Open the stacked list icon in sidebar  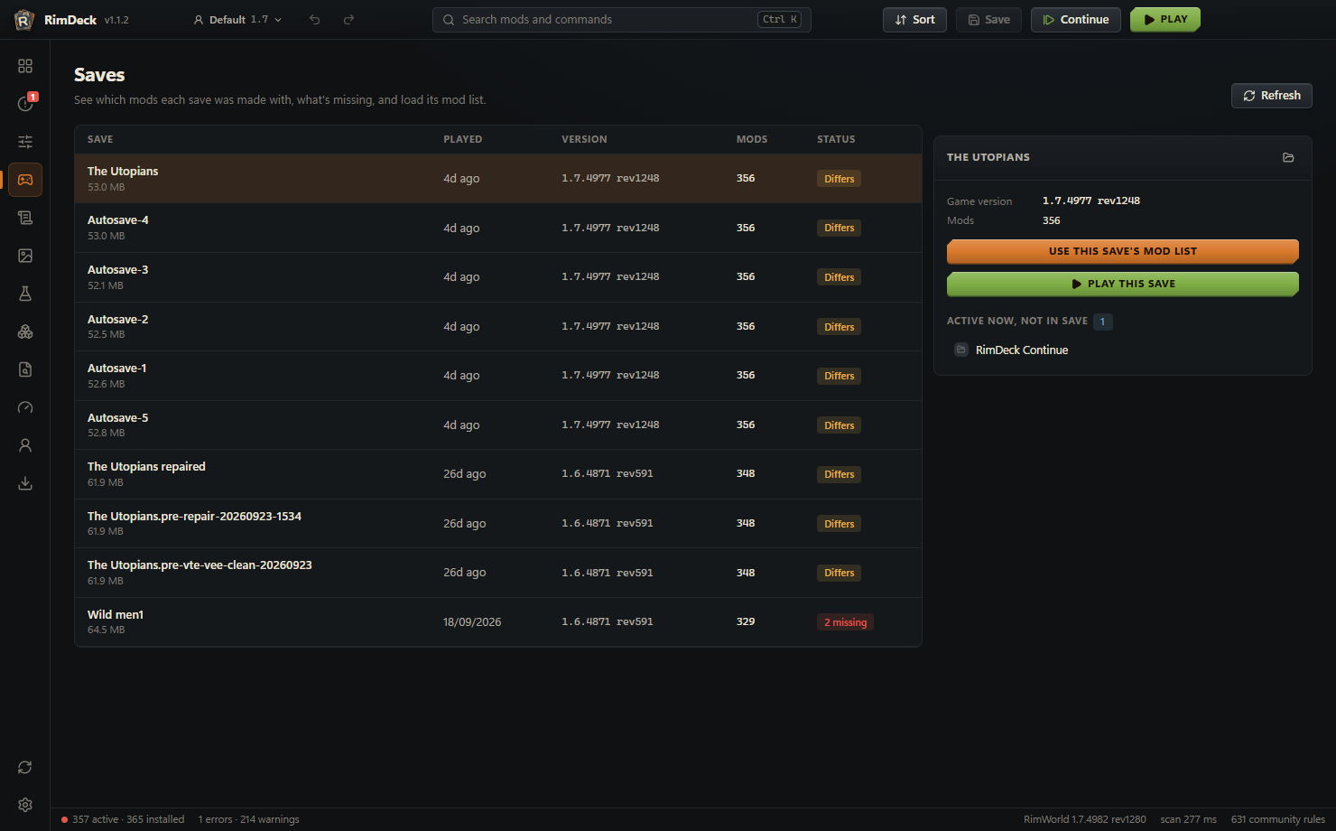coord(25,218)
